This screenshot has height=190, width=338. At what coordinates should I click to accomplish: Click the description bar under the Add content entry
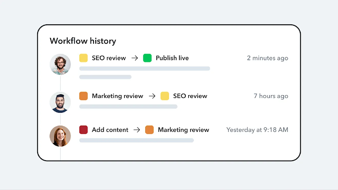coord(136,140)
